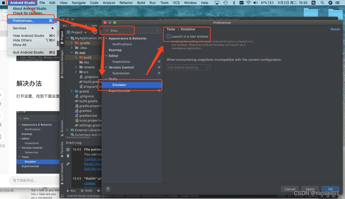Viewport: 345px width, 199px height.
Task: Expand the release folder in project tree
Action: (76, 67)
